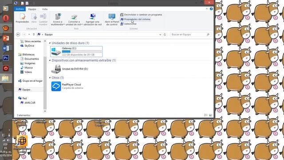Switch to the Vista ribbon tab
The height and width of the screenshot is (160, 284).
click(44, 9)
